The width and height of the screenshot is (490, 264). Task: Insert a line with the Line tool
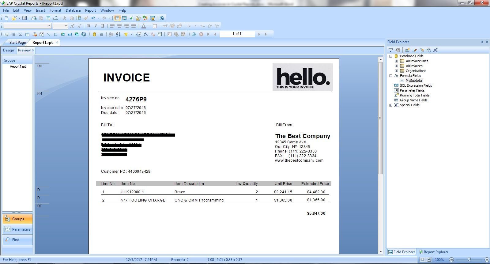(x=49, y=34)
